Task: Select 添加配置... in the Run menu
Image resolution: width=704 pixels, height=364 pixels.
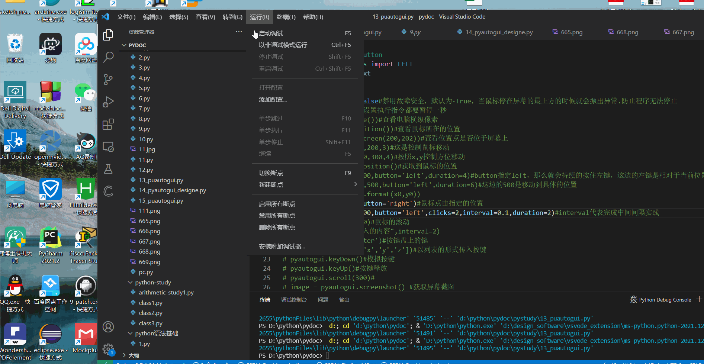Action: pos(305,100)
